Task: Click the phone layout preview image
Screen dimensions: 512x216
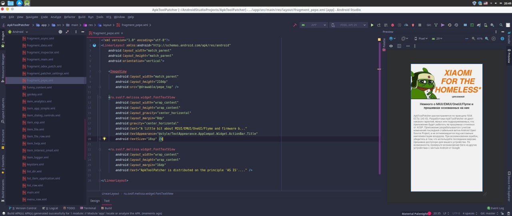Action: pos(446,128)
